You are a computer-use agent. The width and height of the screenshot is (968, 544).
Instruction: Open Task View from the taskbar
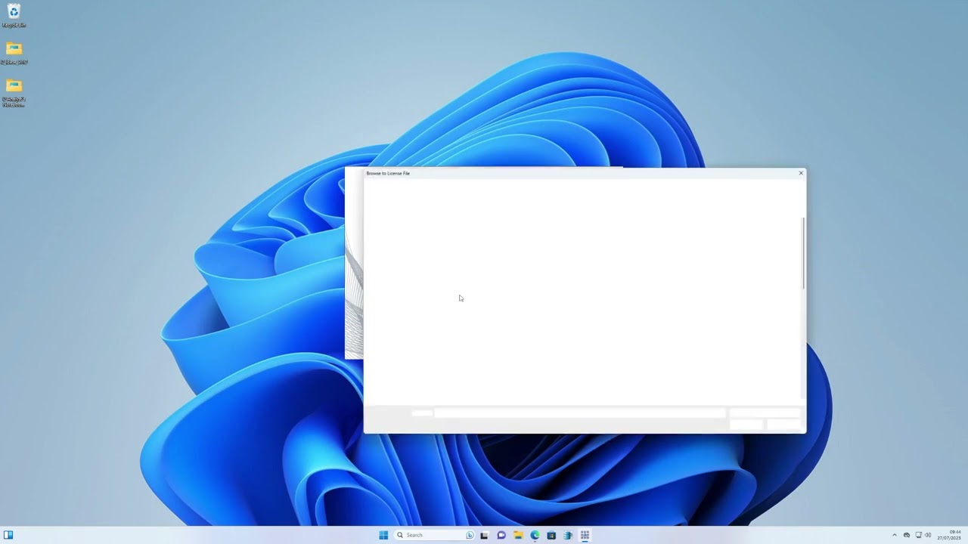pyautogui.click(x=484, y=535)
